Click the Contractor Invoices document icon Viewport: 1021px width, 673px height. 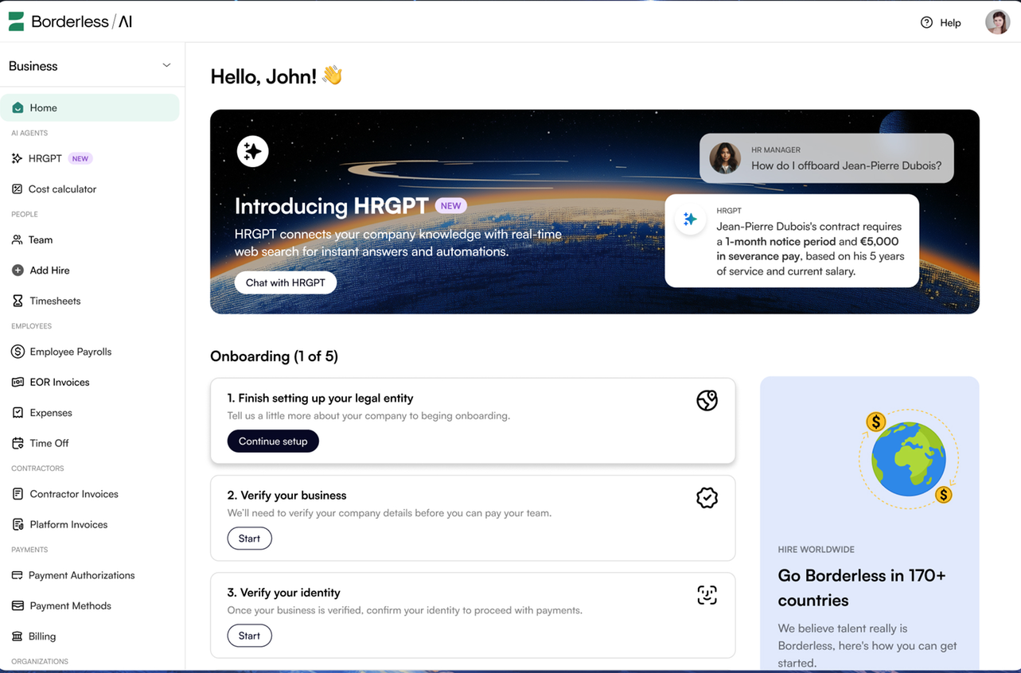[18, 494]
